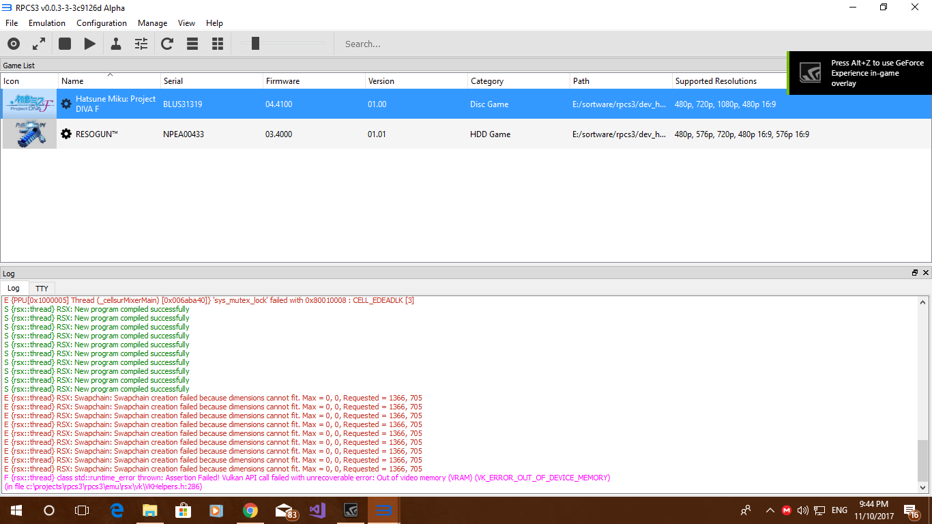Select the RESOGUN game thumbnail
Screen dimensions: 932x524
(x=30, y=134)
